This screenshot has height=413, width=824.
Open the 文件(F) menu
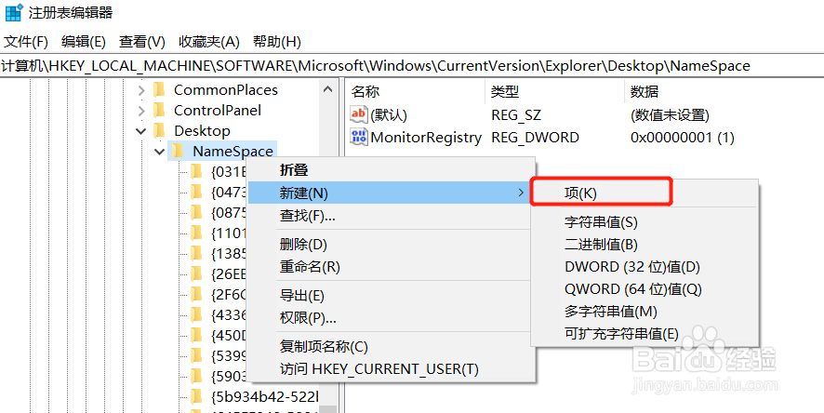point(26,42)
